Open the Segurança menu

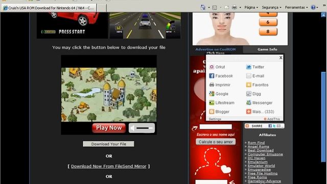point(271,8)
